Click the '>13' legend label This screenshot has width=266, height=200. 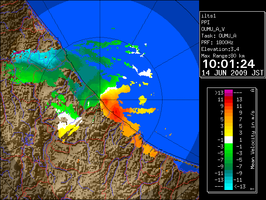[219, 93]
